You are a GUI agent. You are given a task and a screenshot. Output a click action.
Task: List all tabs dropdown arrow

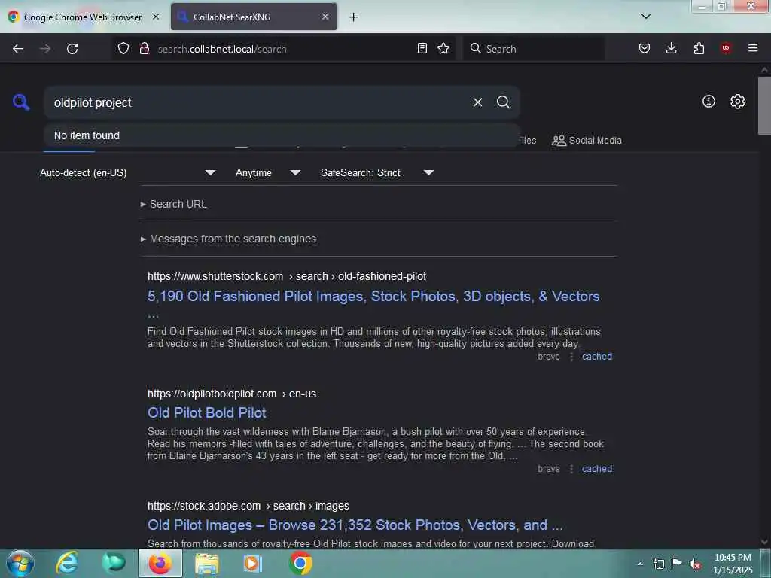click(x=646, y=17)
